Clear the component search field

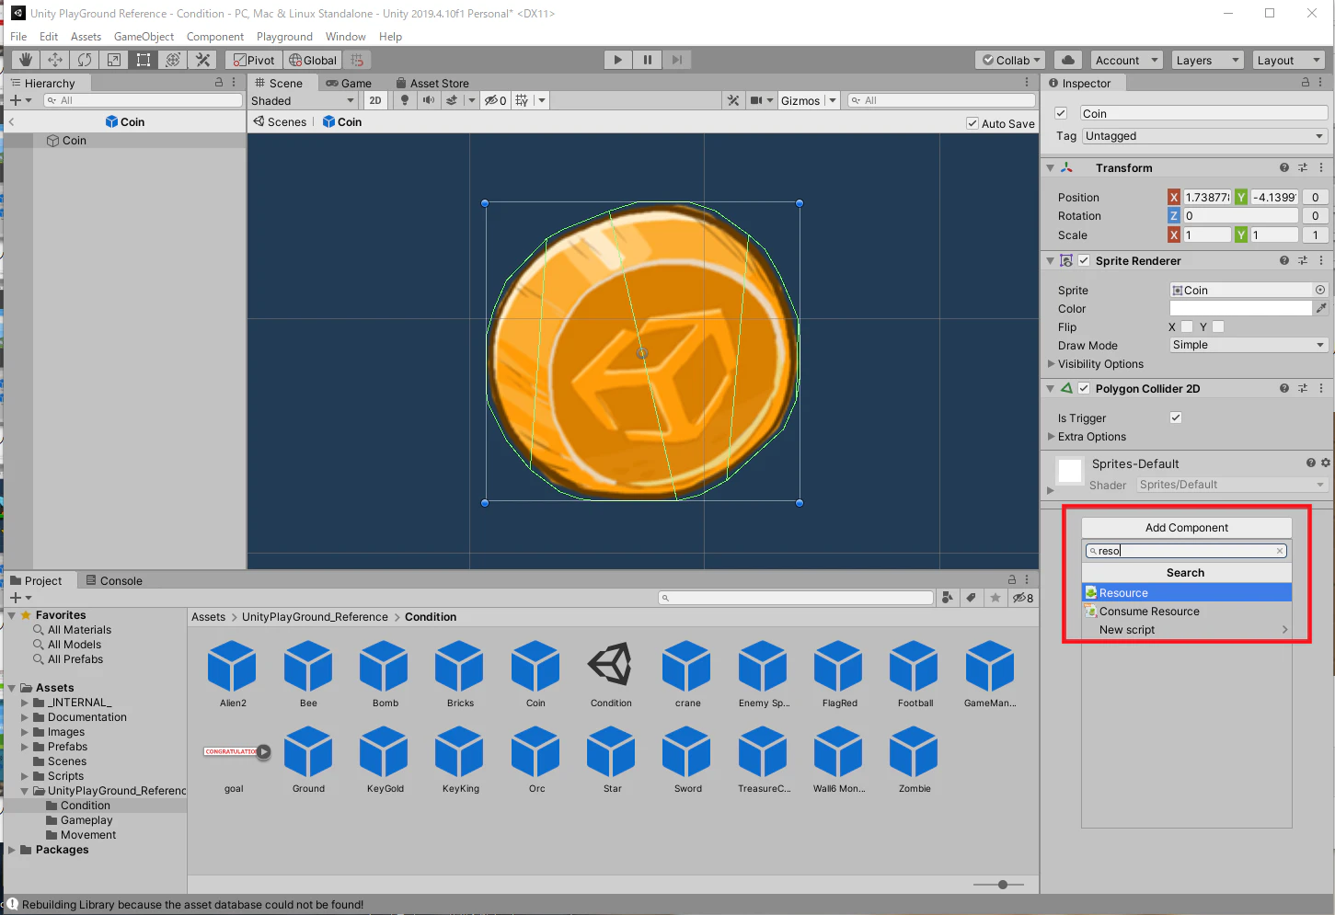click(1279, 551)
